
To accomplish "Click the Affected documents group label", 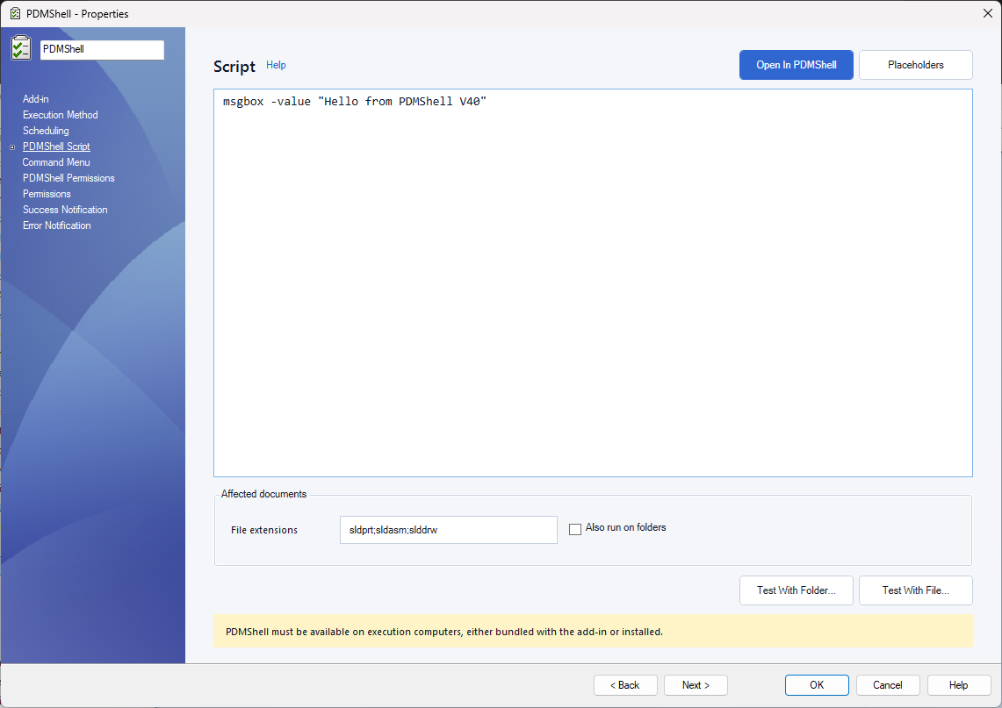I will (264, 494).
